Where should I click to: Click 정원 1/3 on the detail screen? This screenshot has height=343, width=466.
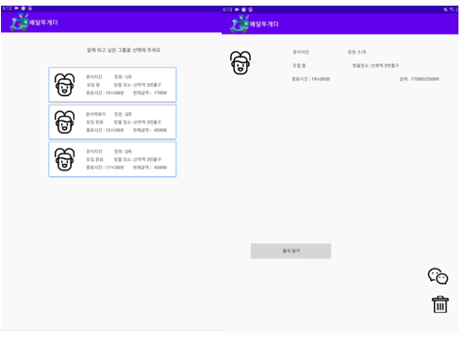coord(357,52)
